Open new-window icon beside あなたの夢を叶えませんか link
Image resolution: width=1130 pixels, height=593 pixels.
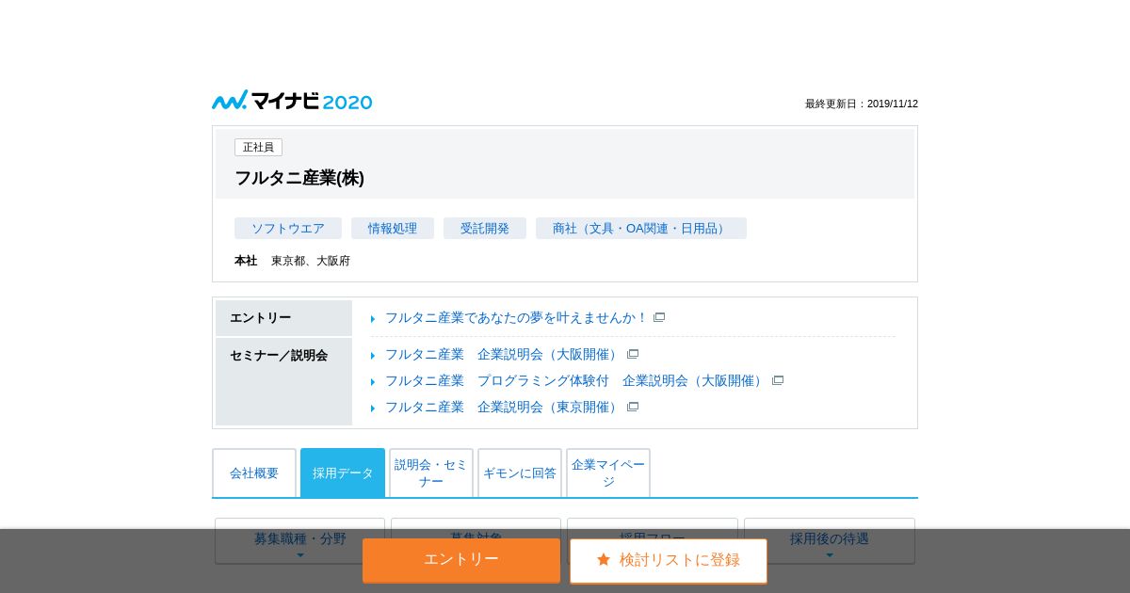659,318
